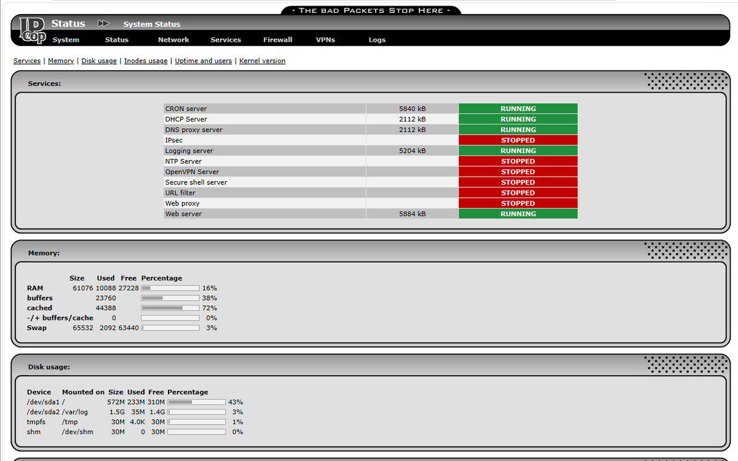Click the /dev/sda1 disk usage bar
This screenshot has height=461, width=738.
pyautogui.click(x=197, y=402)
